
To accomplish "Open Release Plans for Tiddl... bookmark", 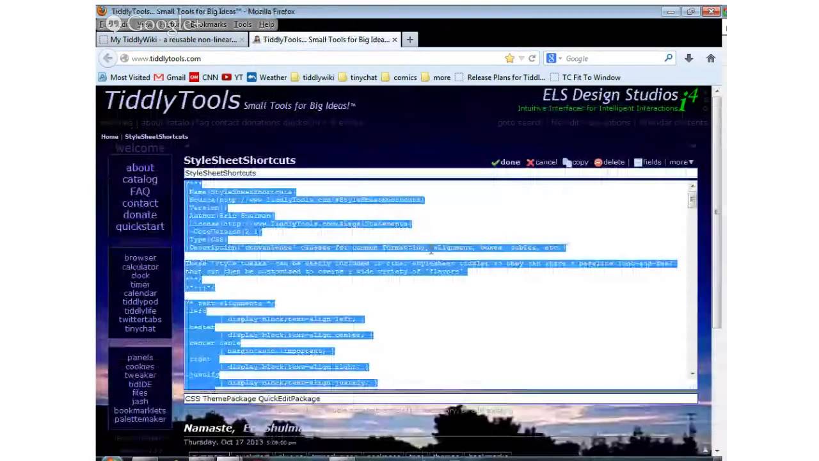I will 500,77.
